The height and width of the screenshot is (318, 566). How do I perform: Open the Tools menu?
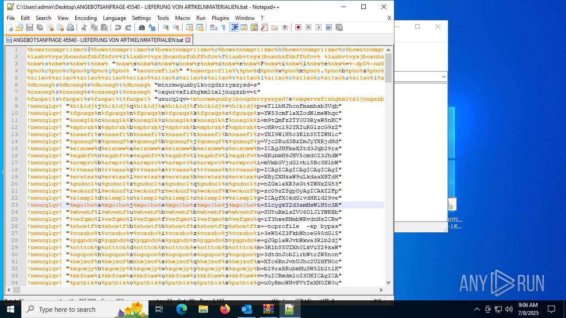click(x=163, y=18)
